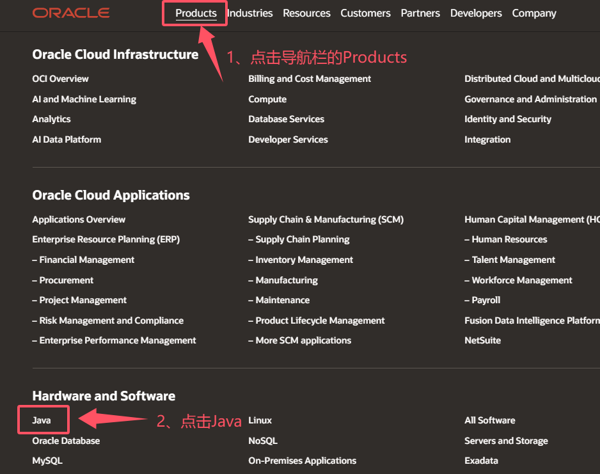Click Oracle Cloud Infrastructure heading
Image resolution: width=600 pixels, height=474 pixels.
pyautogui.click(x=115, y=54)
